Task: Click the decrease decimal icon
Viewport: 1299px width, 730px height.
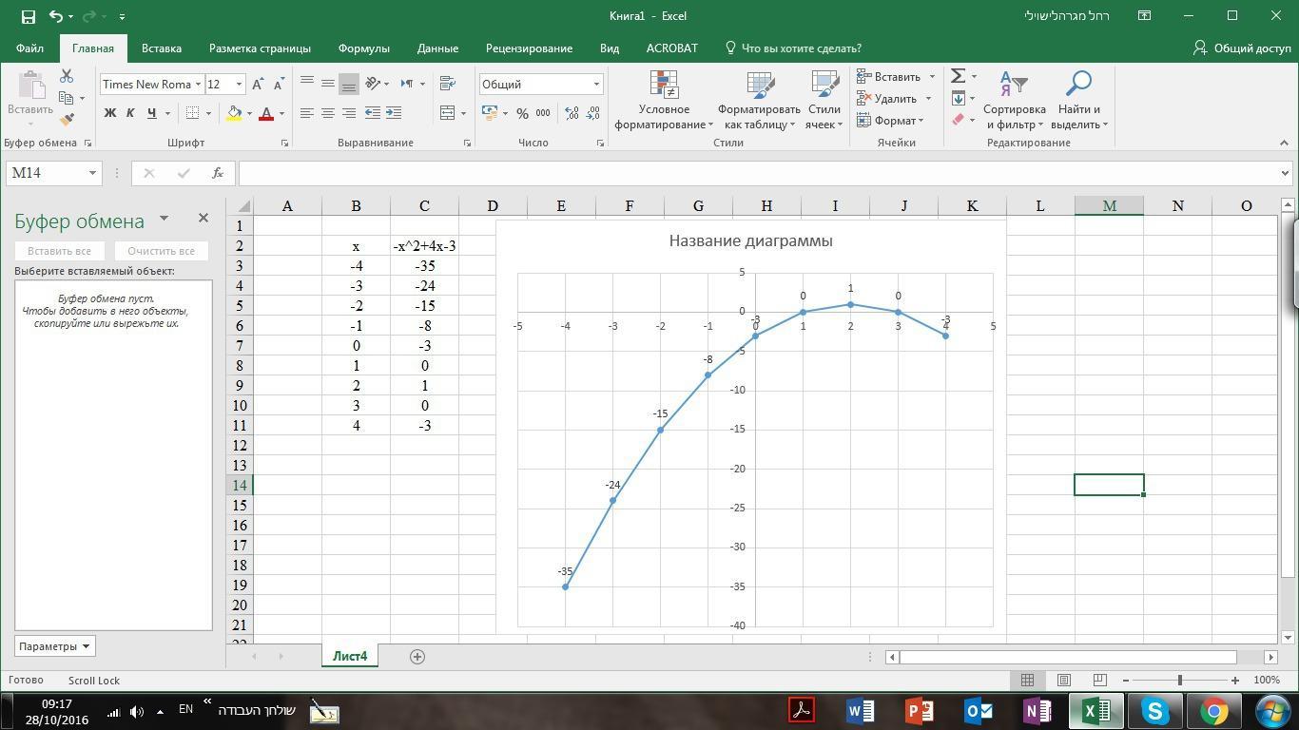Action: (x=593, y=113)
